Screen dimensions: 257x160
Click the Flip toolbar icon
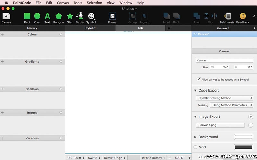pos(210,18)
